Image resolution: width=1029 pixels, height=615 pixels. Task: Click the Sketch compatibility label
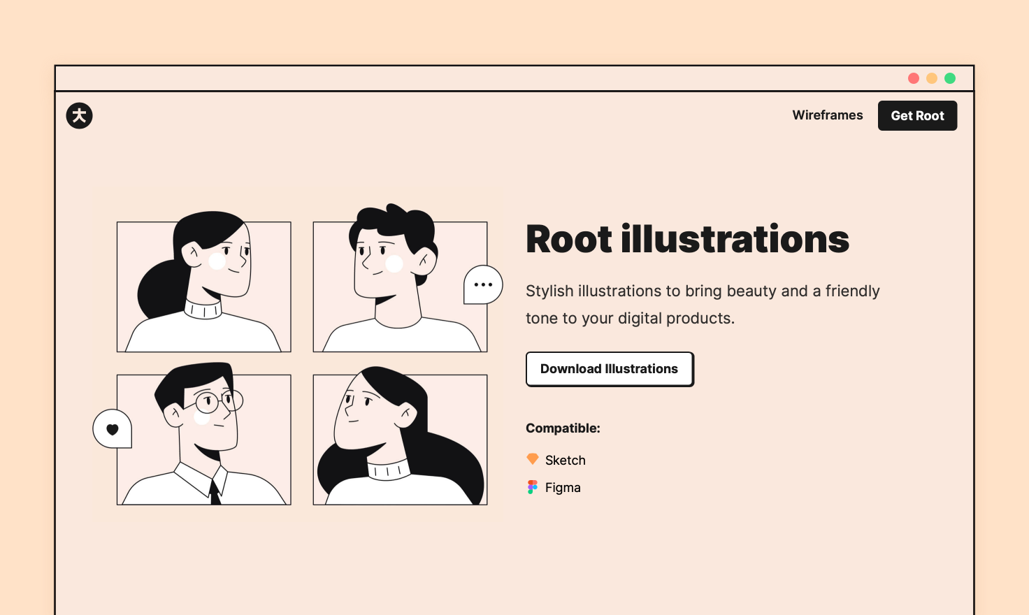pyautogui.click(x=566, y=460)
